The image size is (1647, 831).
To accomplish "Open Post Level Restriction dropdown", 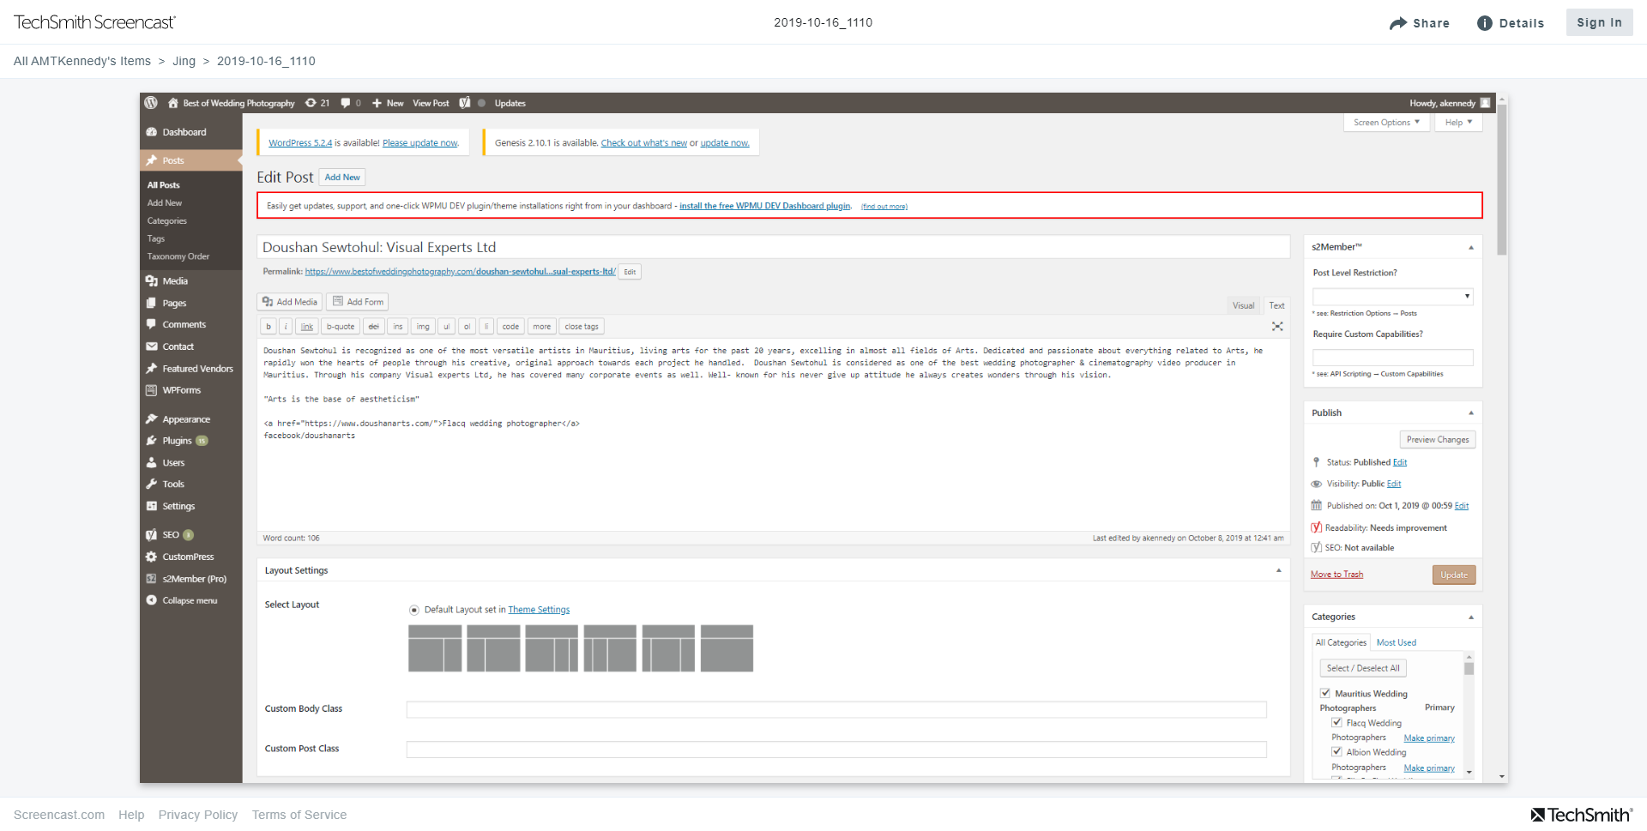I will [1393, 296].
